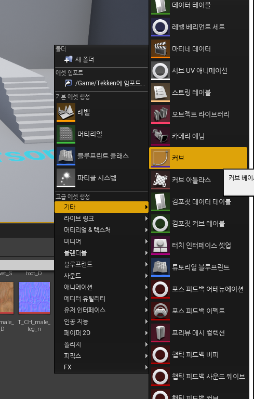The image size is (254, 399).
Task: Click the 터치 인터페이스 셋업 icon
Action: pyautogui.click(x=161, y=246)
